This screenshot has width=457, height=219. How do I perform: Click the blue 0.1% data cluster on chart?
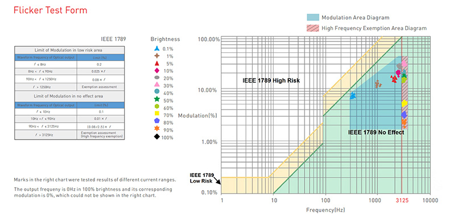pos(353,95)
